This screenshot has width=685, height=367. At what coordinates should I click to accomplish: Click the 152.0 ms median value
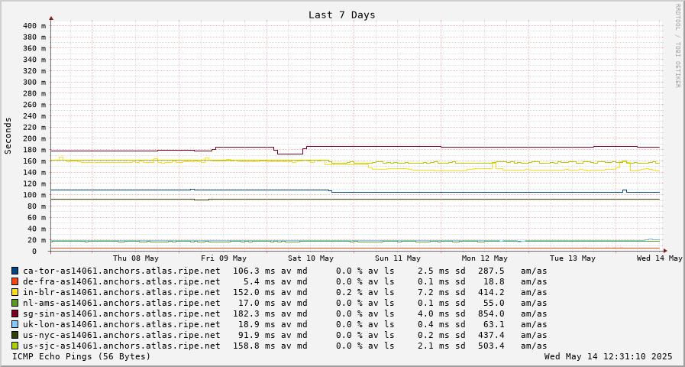tap(254, 292)
